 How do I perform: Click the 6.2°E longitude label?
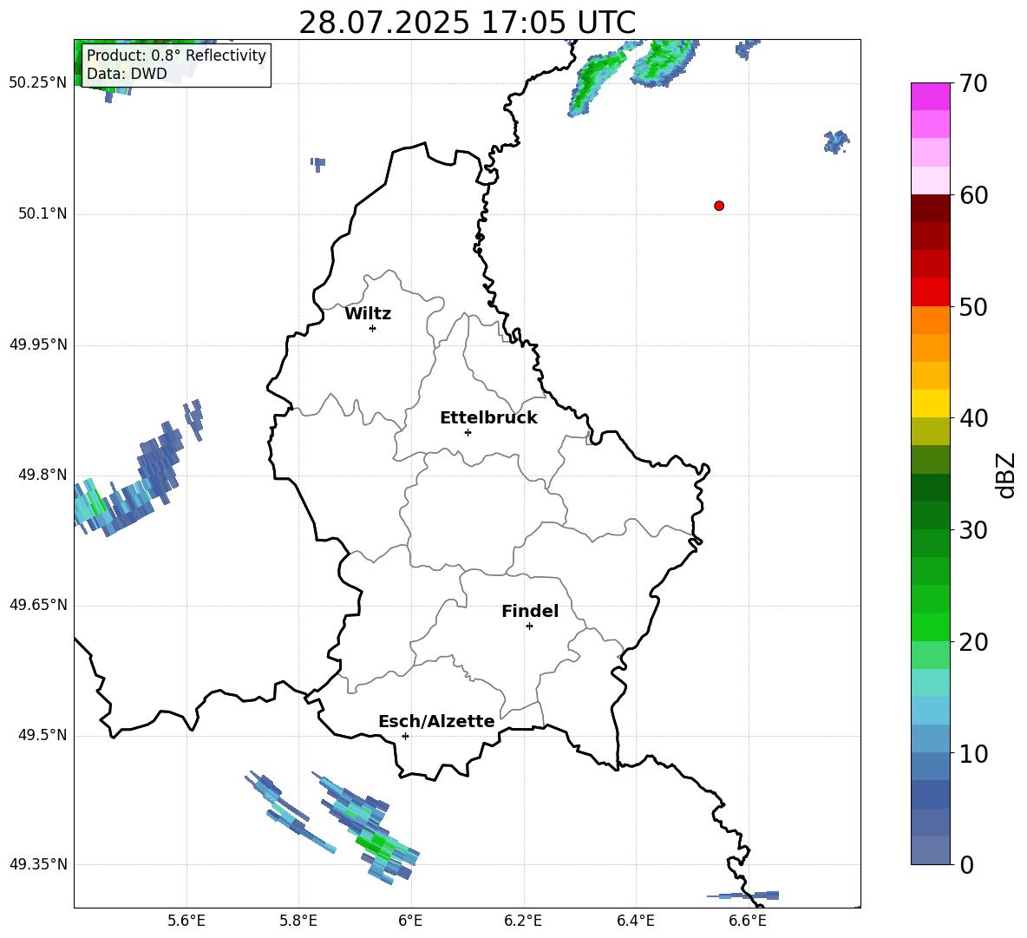[x=523, y=921]
